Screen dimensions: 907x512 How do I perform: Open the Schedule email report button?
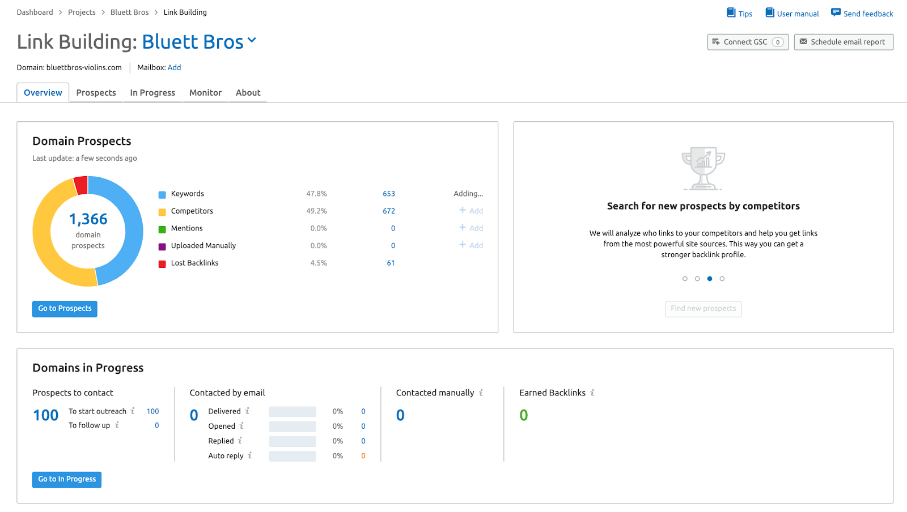pyautogui.click(x=843, y=42)
